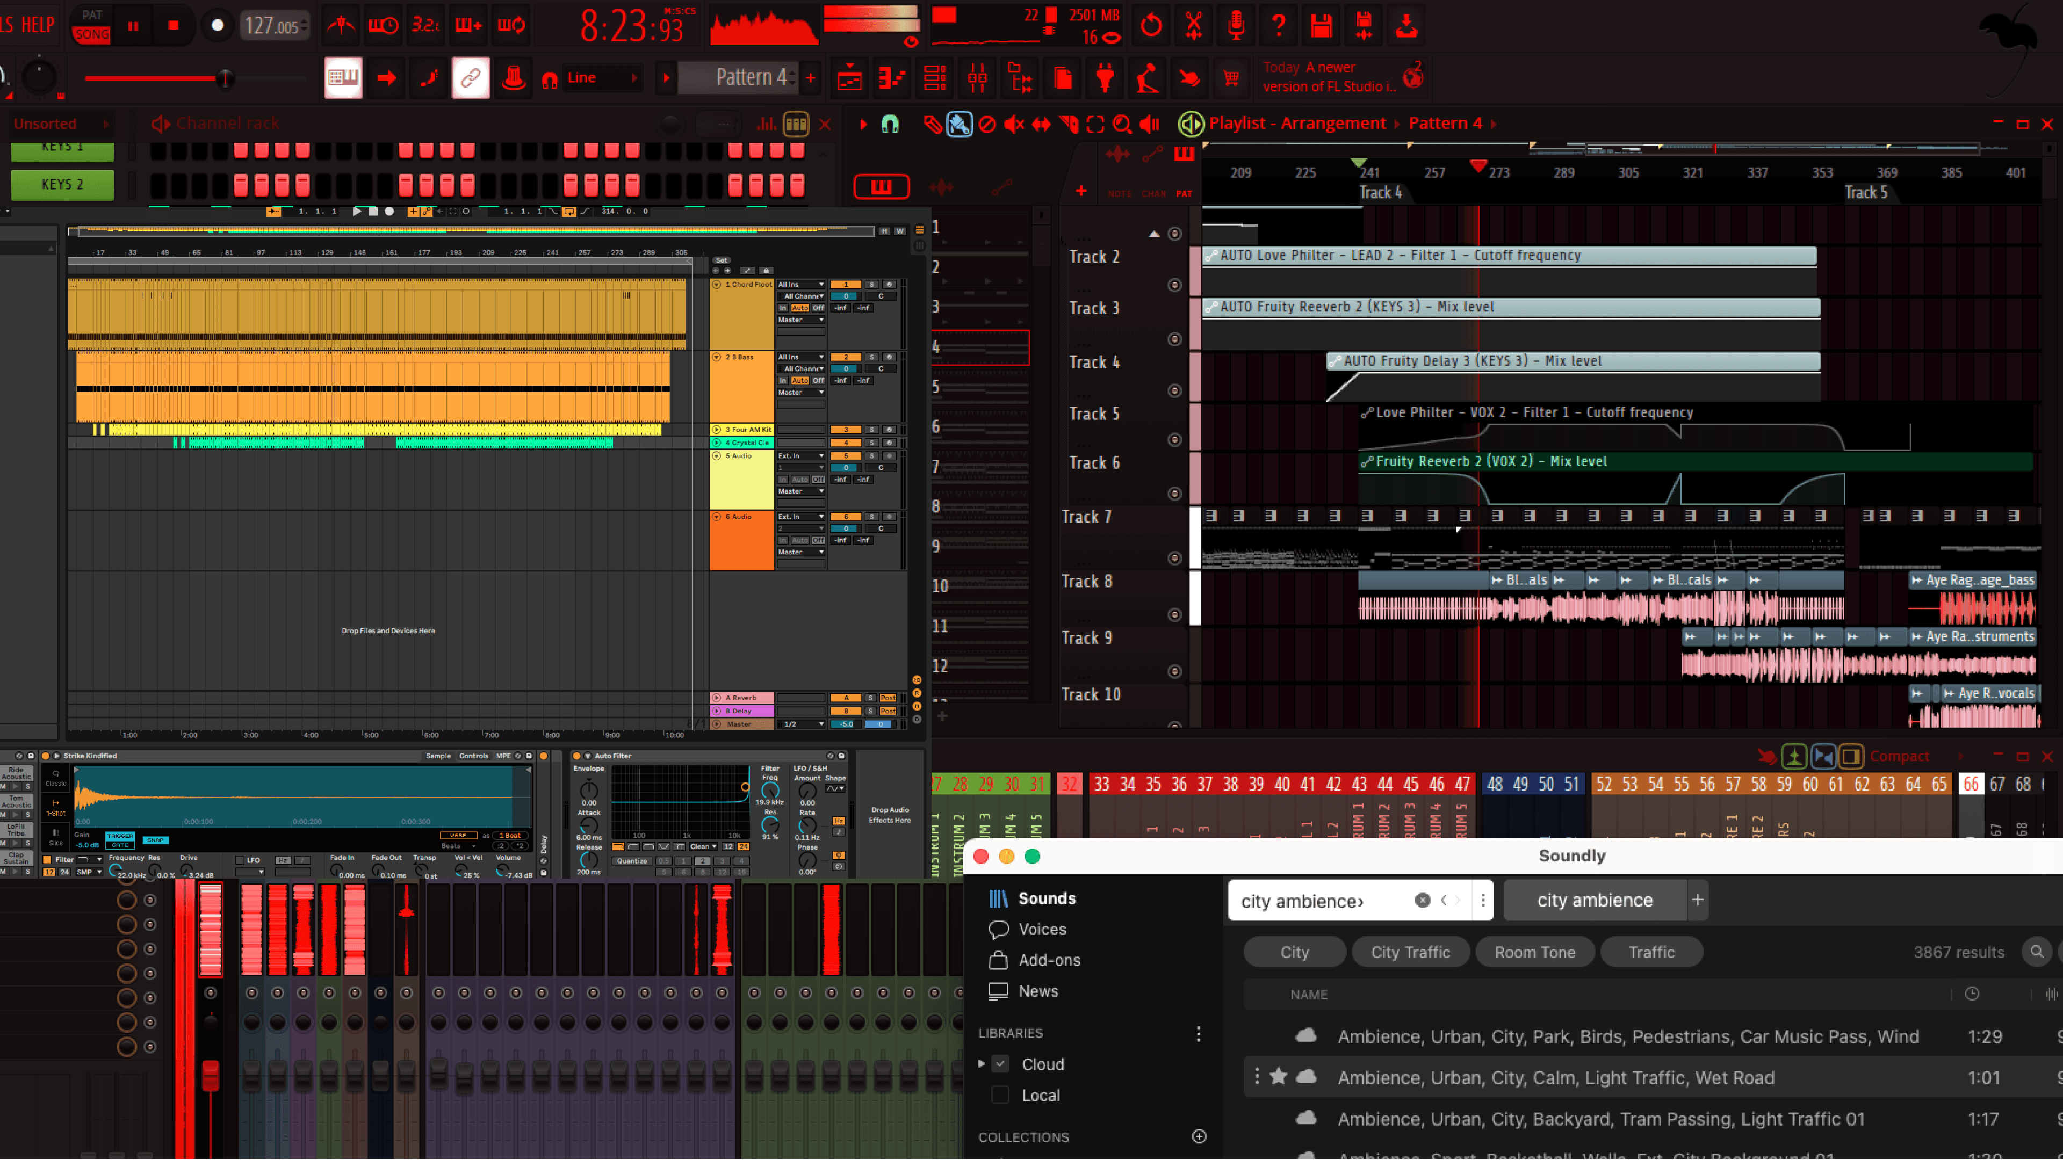Select the playlist paint brush tool
Viewport: 2063px width, 1160px height.
tap(960, 124)
